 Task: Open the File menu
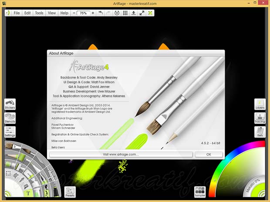tap(17, 13)
